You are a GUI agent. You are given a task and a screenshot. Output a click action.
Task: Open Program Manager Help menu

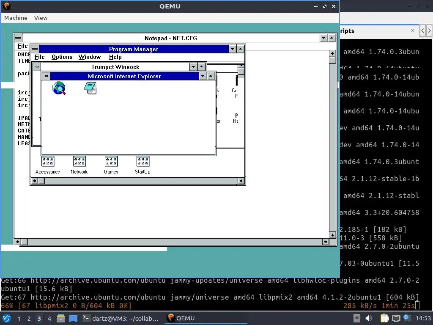click(x=115, y=57)
